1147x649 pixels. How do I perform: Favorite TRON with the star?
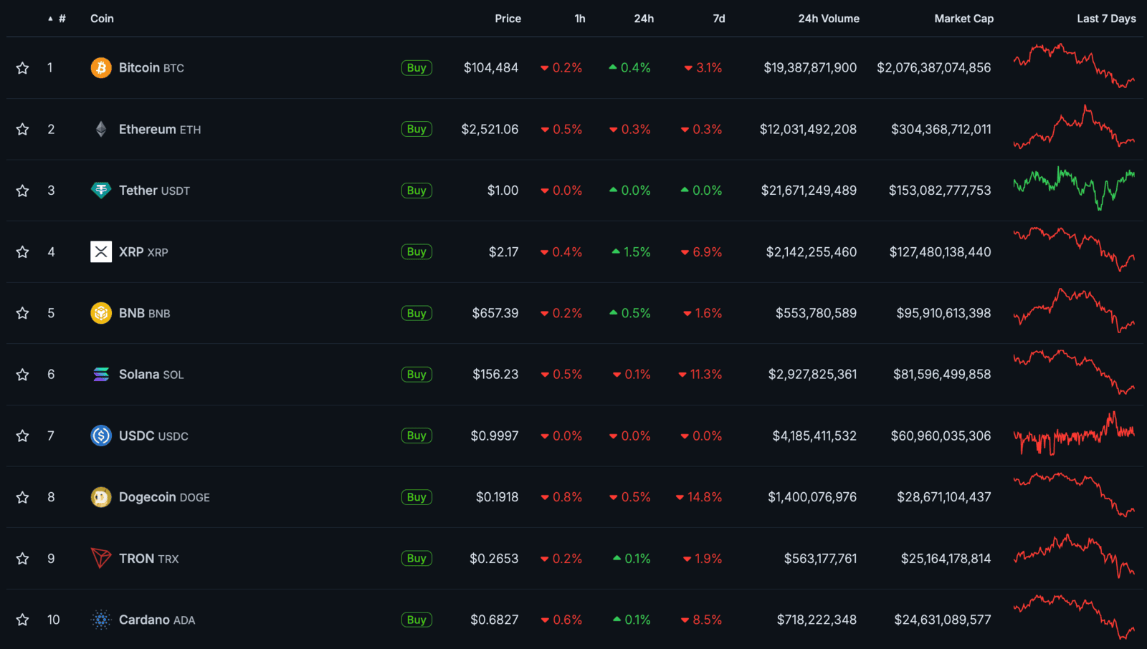click(x=22, y=558)
